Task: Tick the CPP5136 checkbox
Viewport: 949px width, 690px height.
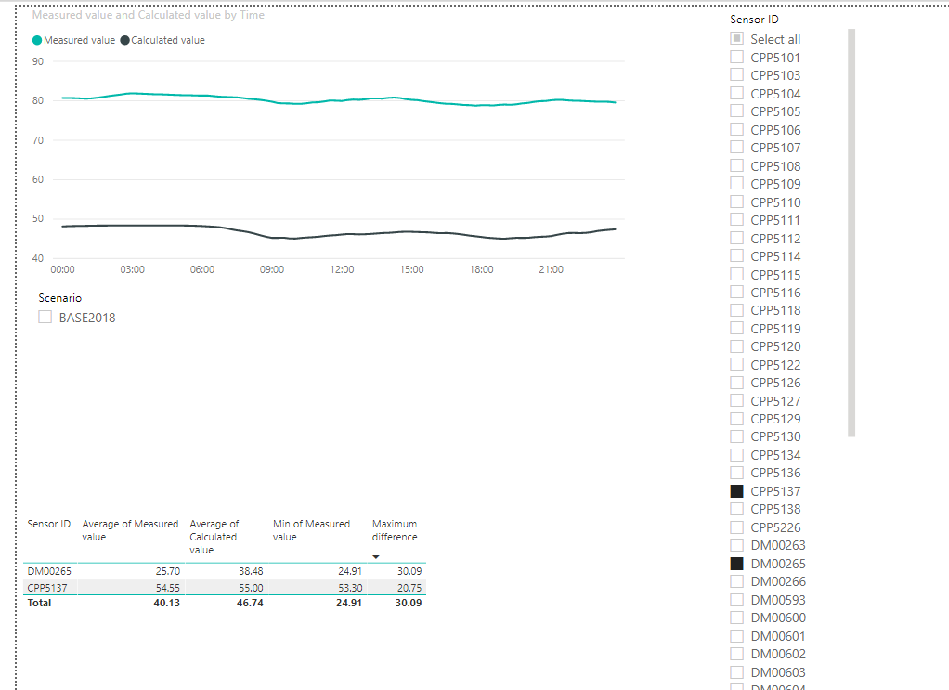Action: [x=736, y=473]
